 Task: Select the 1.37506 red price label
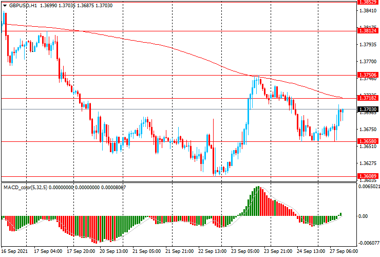tap(368, 75)
